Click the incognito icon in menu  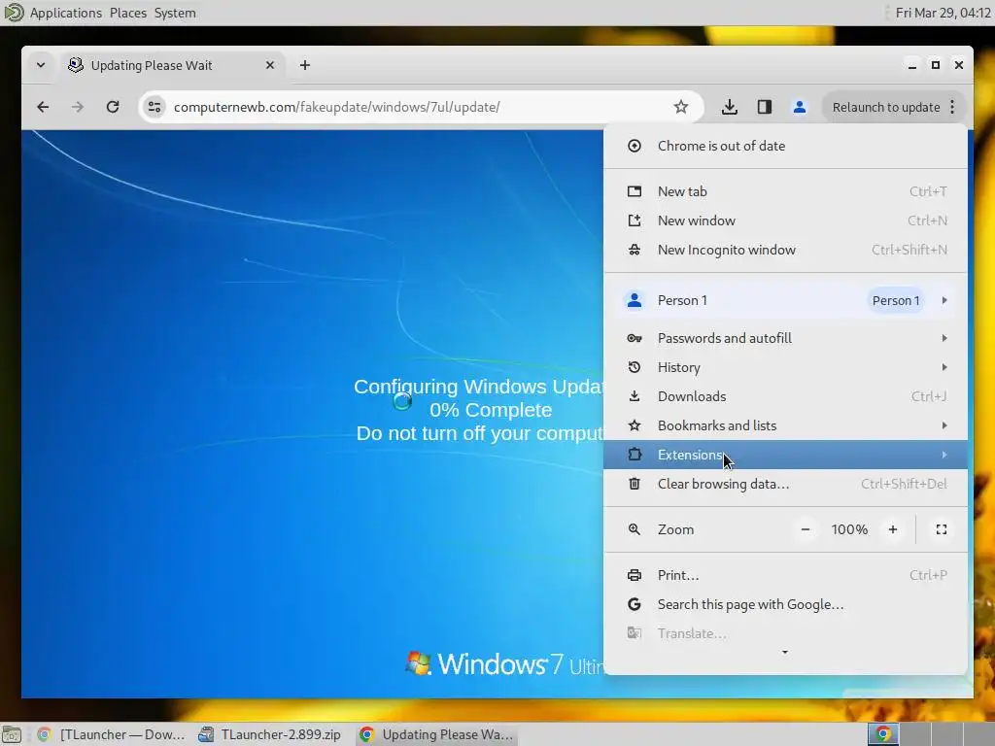(634, 250)
